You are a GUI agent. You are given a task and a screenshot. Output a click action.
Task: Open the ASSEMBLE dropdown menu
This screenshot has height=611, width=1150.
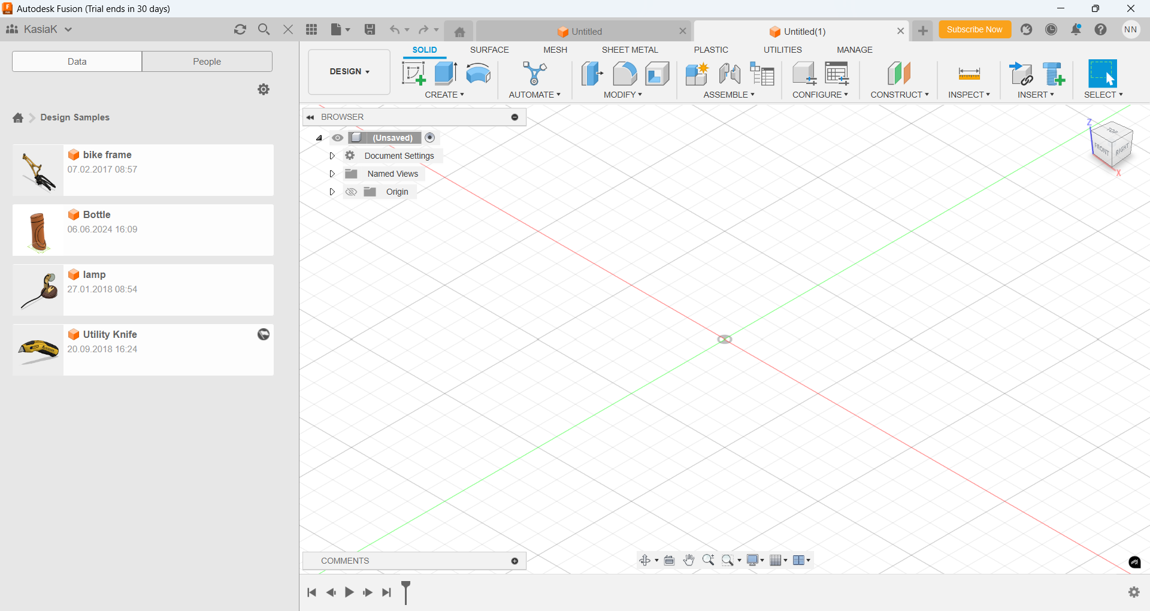(729, 95)
